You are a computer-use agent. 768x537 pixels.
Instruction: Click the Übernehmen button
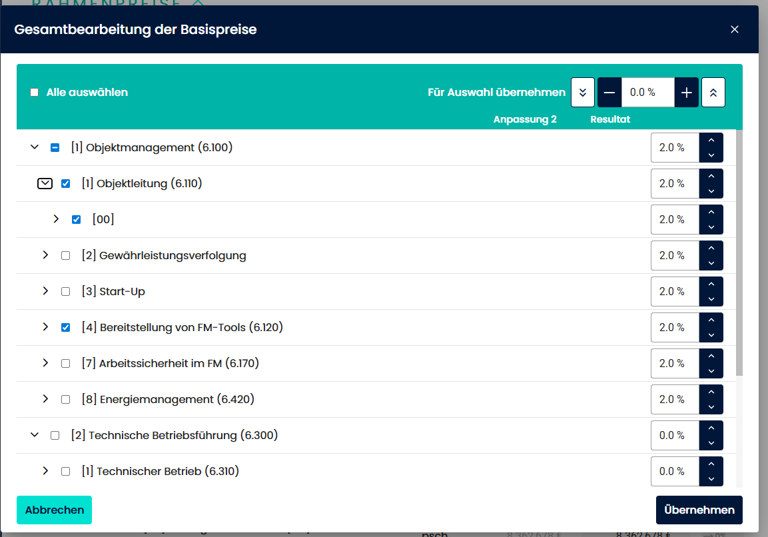point(699,510)
